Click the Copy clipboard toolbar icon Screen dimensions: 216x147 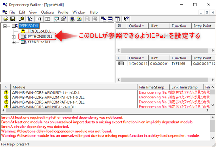(x=21, y=19)
